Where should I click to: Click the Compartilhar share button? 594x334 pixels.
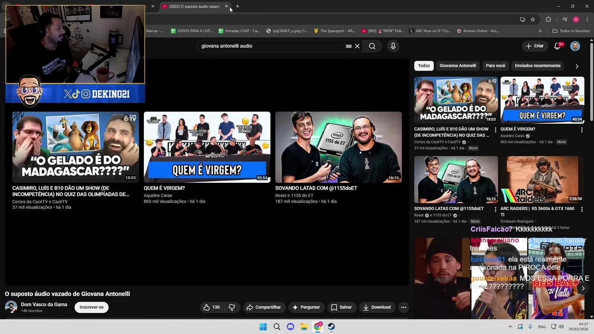pyautogui.click(x=264, y=307)
